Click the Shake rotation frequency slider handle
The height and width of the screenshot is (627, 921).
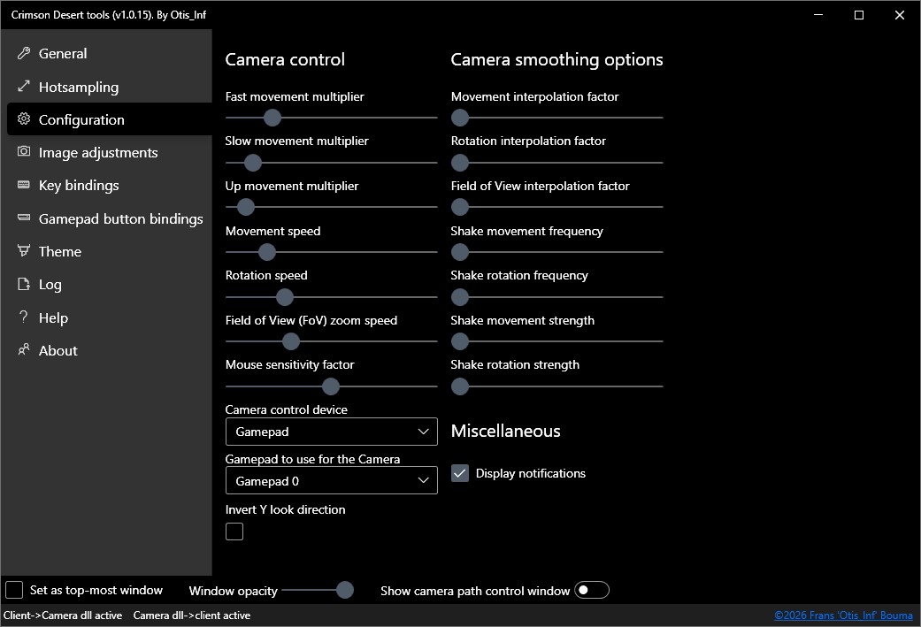pyautogui.click(x=460, y=297)
